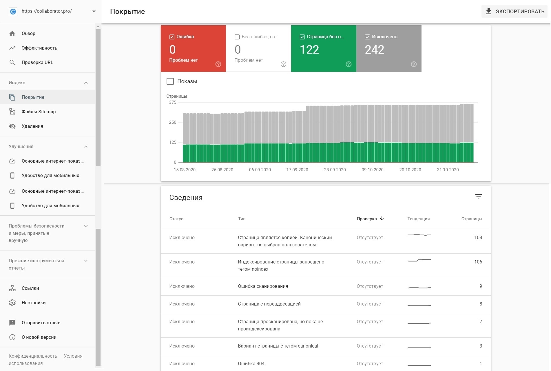The height and width of the screenshot is (371, 551).
Task: Select the Удобство для мобильных phone icon
Action: [12, 175]
